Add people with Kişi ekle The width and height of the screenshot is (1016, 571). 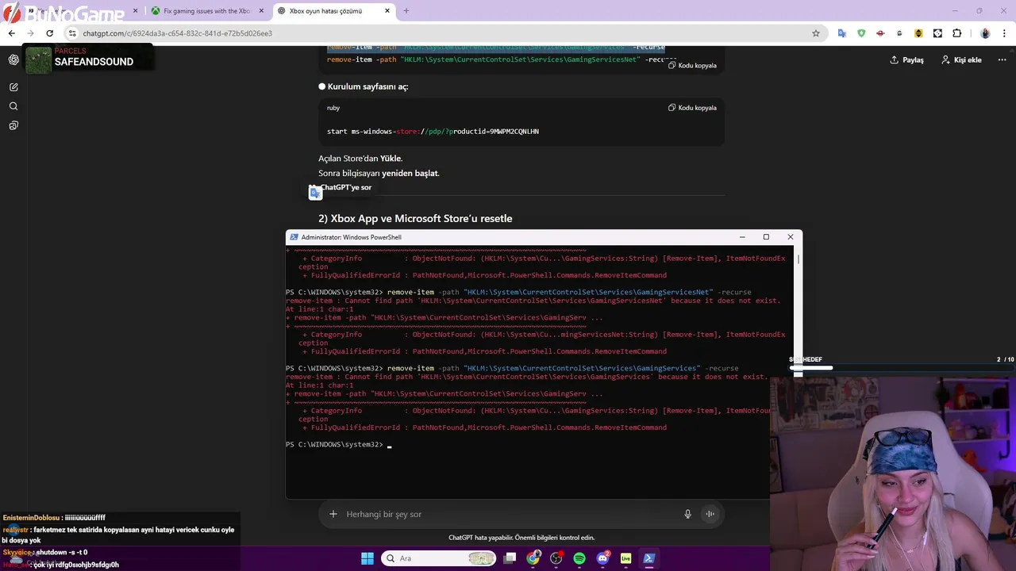coord(961,59)
